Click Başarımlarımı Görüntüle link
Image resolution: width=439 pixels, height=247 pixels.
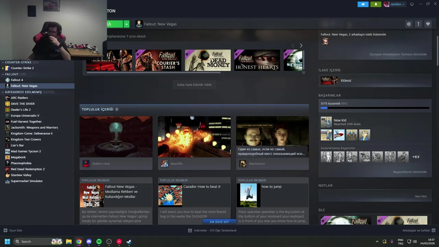(410, 172)
